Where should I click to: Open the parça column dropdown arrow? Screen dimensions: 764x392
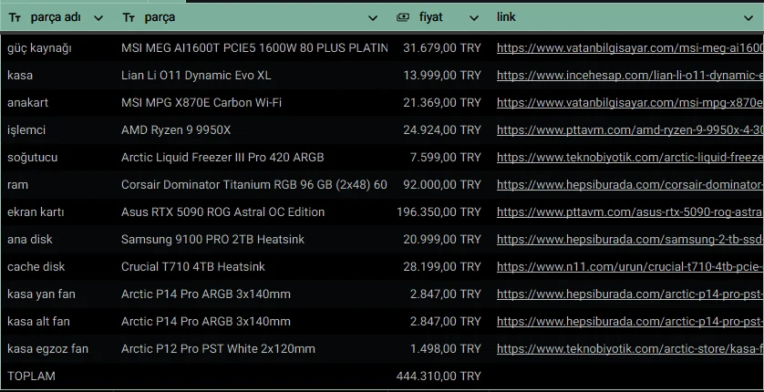(373, 18)
